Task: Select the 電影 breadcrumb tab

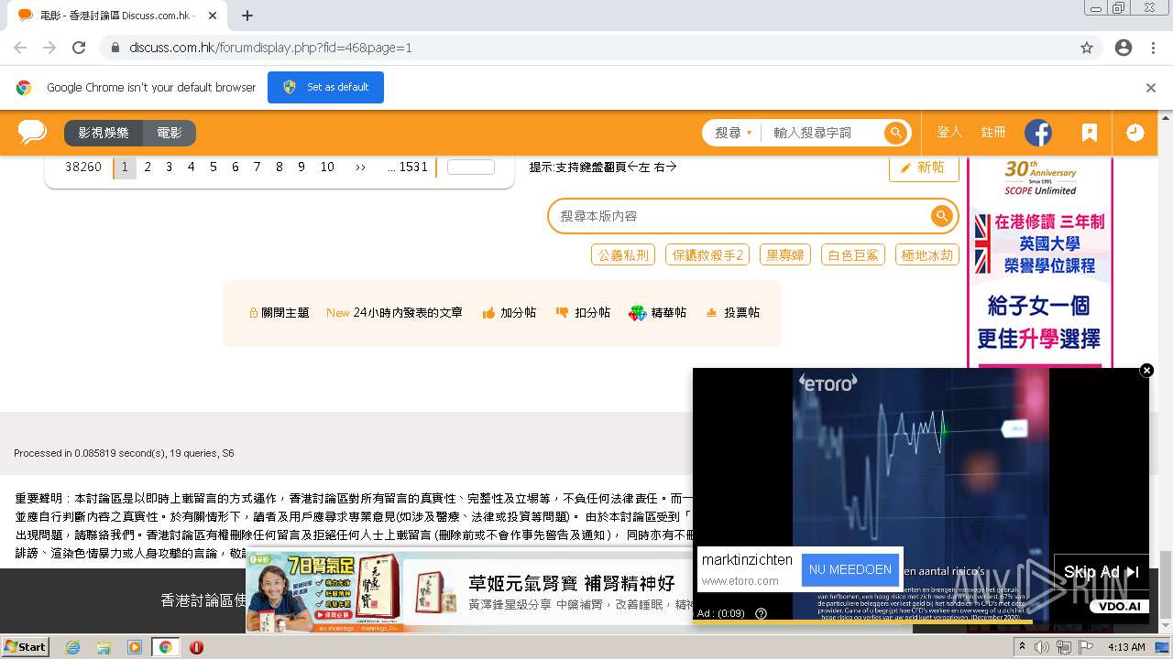Action: click(170, 133)
